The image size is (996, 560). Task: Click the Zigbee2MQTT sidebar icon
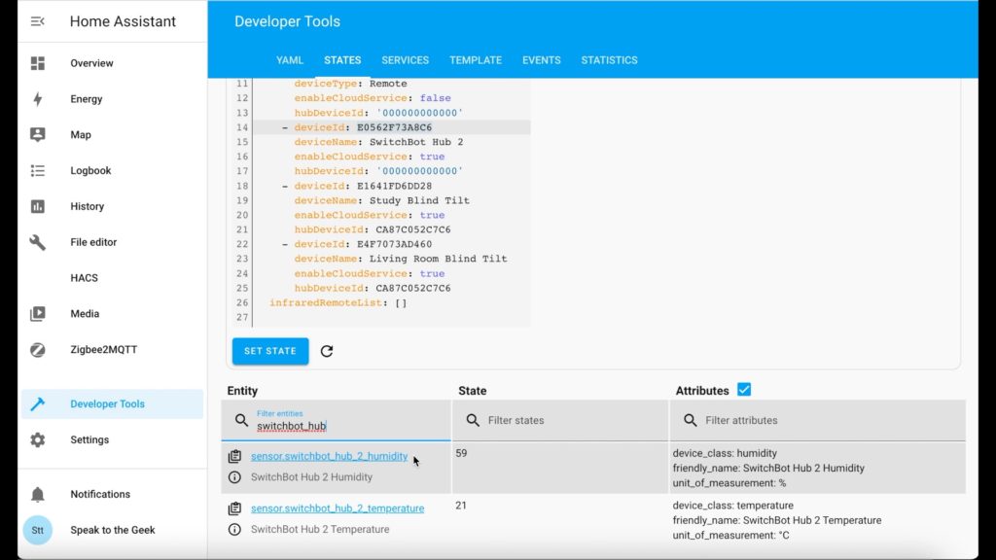[38, 349]
